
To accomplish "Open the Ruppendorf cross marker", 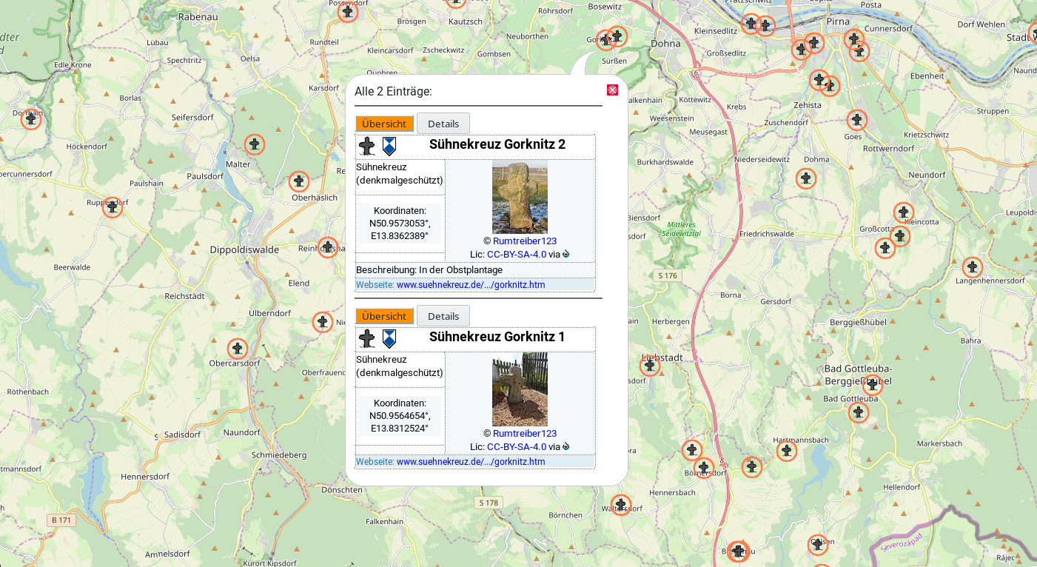I will coord(113,207).
